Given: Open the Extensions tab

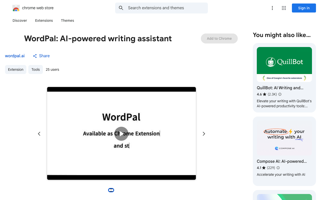Looking at the screenshot, I should (x=44, y=20).
